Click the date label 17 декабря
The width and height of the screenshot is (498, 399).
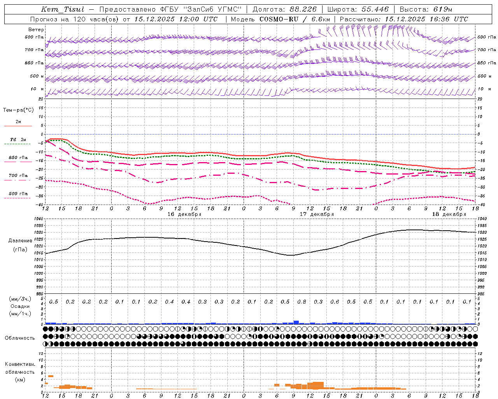(317, 214)
